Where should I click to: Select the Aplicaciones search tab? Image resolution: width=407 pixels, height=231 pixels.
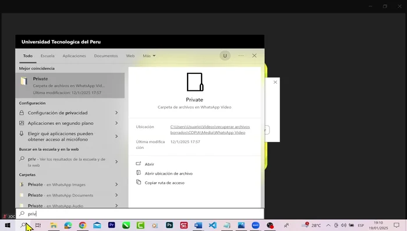tap(74, 56)
